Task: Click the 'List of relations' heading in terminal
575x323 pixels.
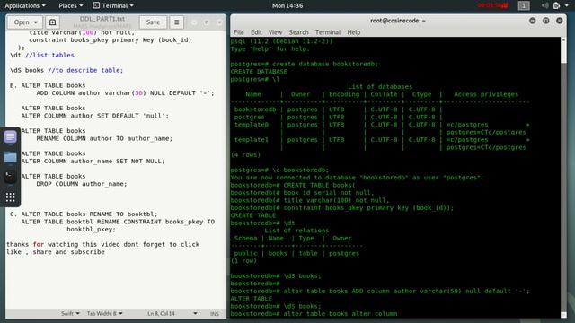Action: (x=296, y=231)
